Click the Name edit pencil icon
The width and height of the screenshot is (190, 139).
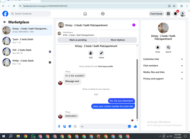pos(101,53)
